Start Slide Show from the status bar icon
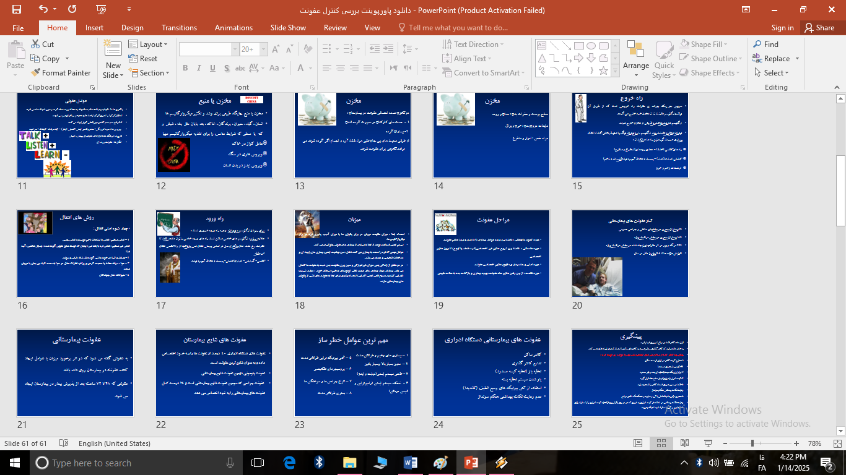Screen dimensions: 846x475 coord(707,443)
